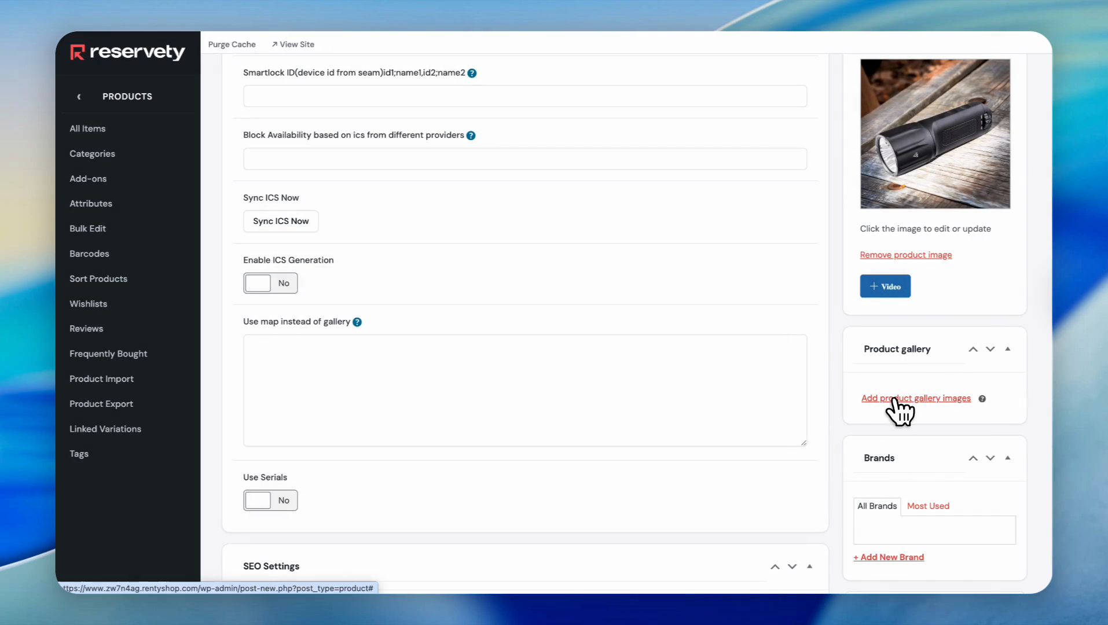1108x625 pixels.
Task: Click the Reservety logo
Action: click(x=127, y=52)
